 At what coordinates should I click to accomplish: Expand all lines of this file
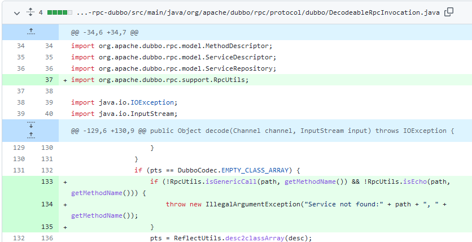coord(30,12)
